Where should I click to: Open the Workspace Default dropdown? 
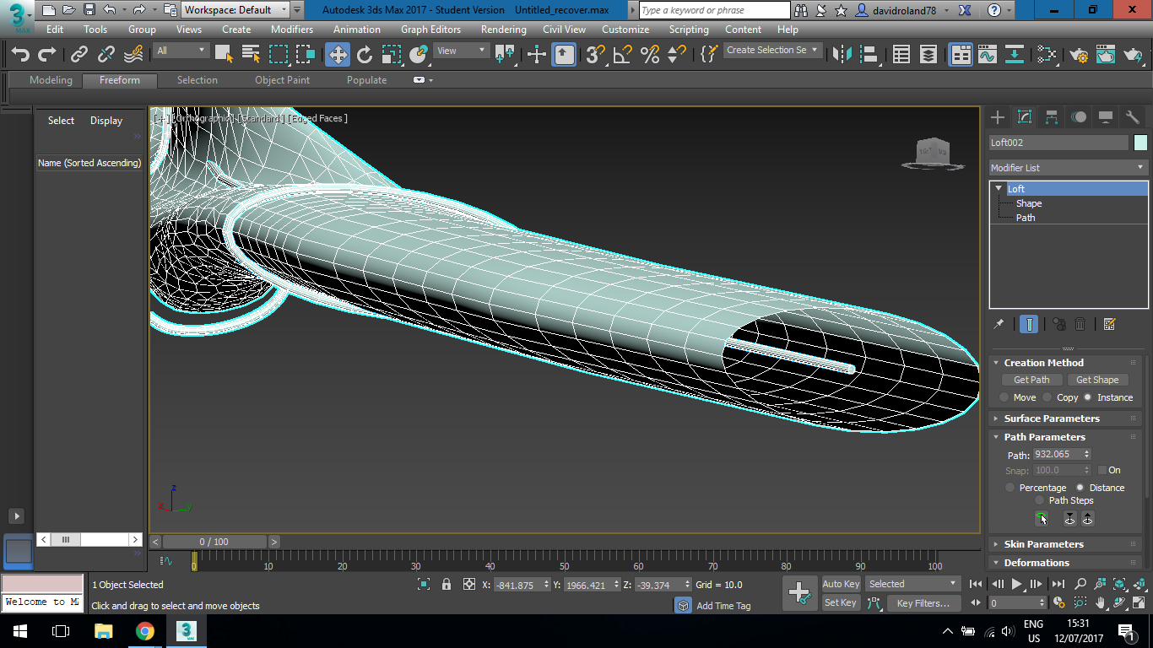pyautogui.click(x=235, y=10)
